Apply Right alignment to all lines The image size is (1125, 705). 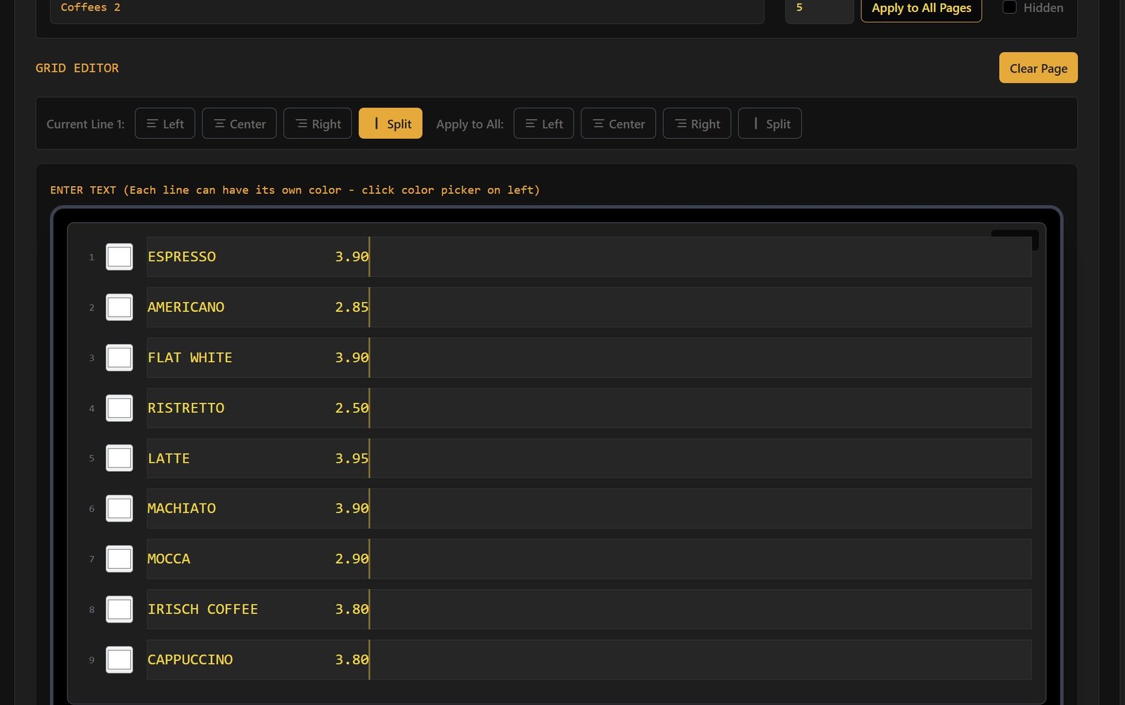point(697,124)
